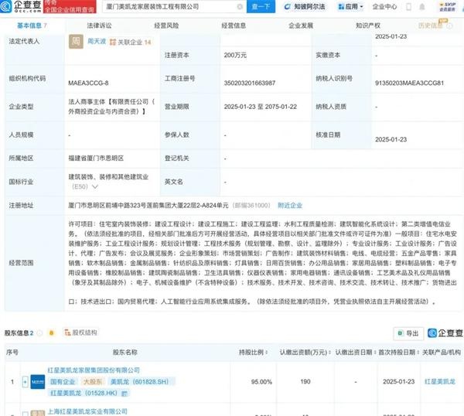Click organization code MAEA3CCG-8
This screenshot has width=464, height=416.
(x=88, y=84)
